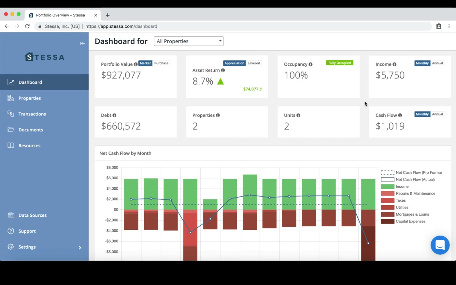
Task: Toggle Net Cash Flow (Pro Forma) legend
Action: [x=411, y=172]
